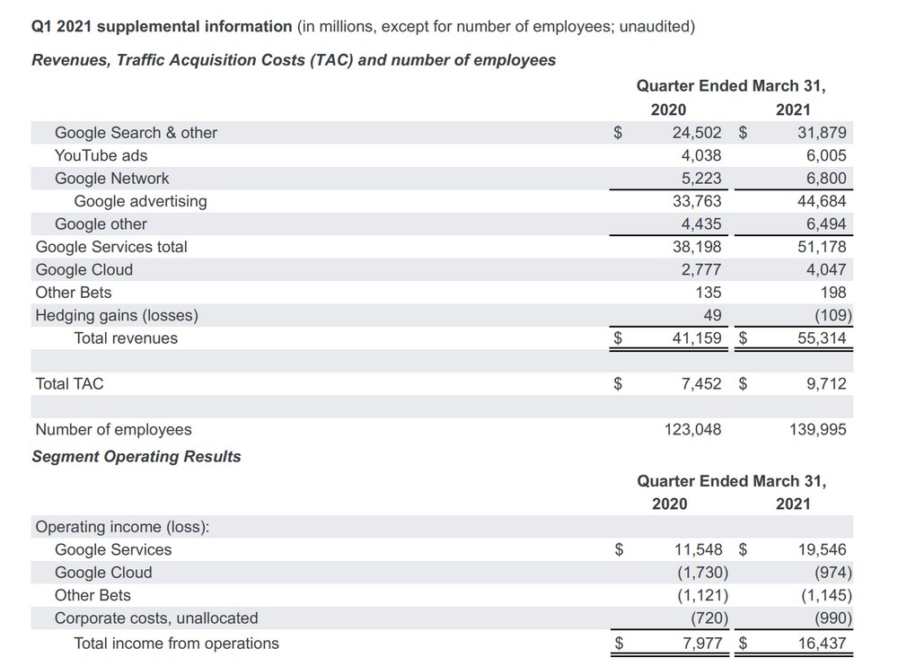Select the Total TAC 2020 value 7,452
Screen dimensions: 898x666
tap(700, 384)
